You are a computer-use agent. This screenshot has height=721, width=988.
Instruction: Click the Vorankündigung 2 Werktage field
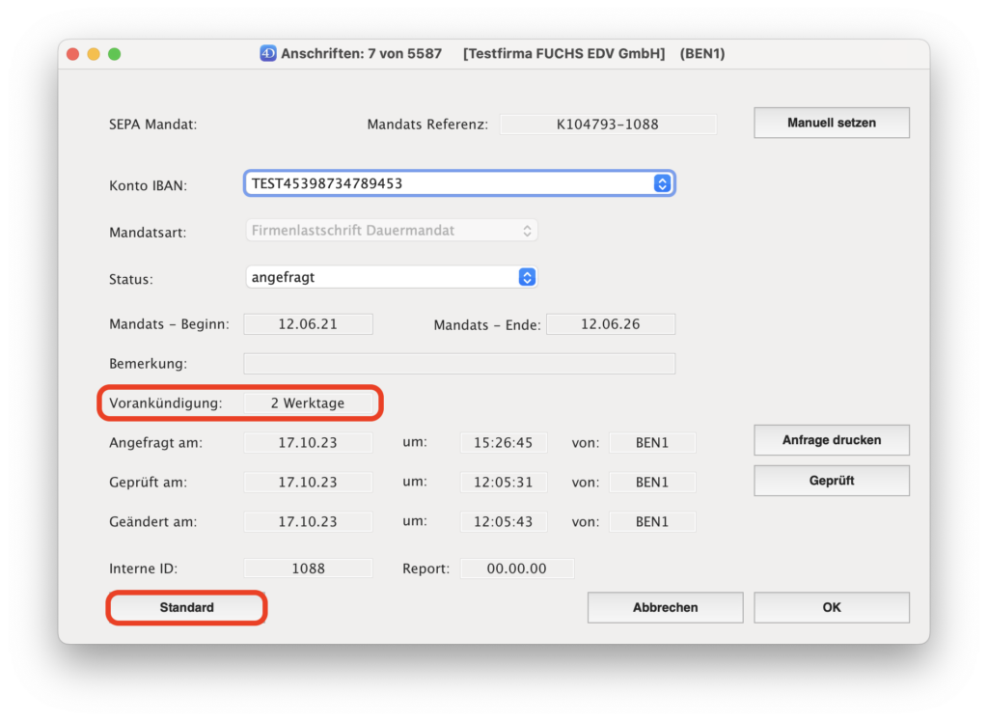[308, 403]
